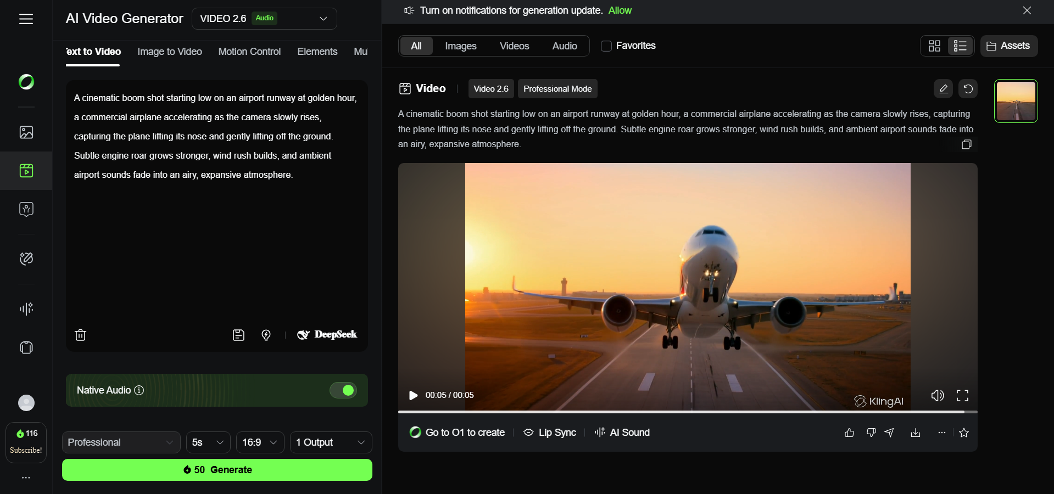The height and width of the screenshot is (494, 1054).
Task: Open Lip Sync for this video
Action: 550,433
